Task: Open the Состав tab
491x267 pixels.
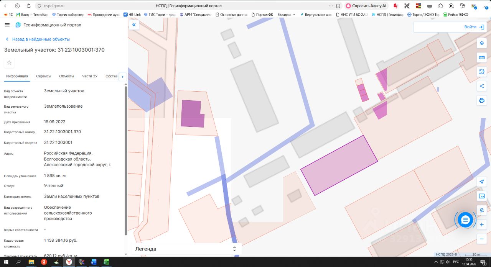Action: click(x=111, y=76)
